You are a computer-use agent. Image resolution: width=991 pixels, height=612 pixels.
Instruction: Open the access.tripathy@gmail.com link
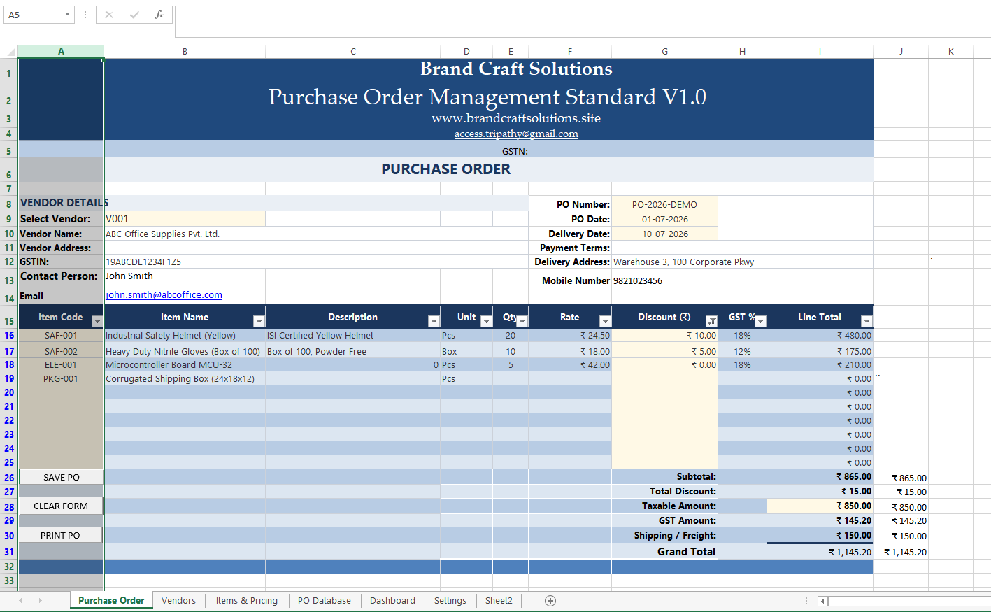tap(516, 134)
